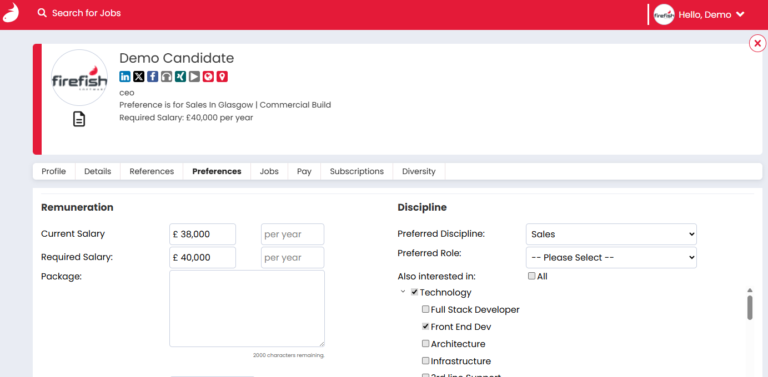Screen dimensions: 768x377
Task: Click the headphones audio icon
Action: click(167, 77)
